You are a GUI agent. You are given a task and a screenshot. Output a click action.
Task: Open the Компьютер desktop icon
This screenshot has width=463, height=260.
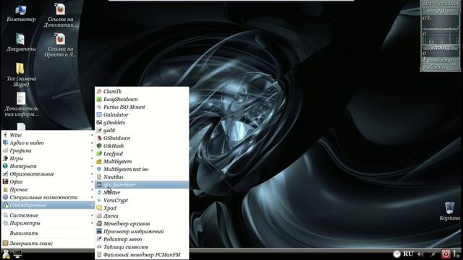tap(21, 13)
